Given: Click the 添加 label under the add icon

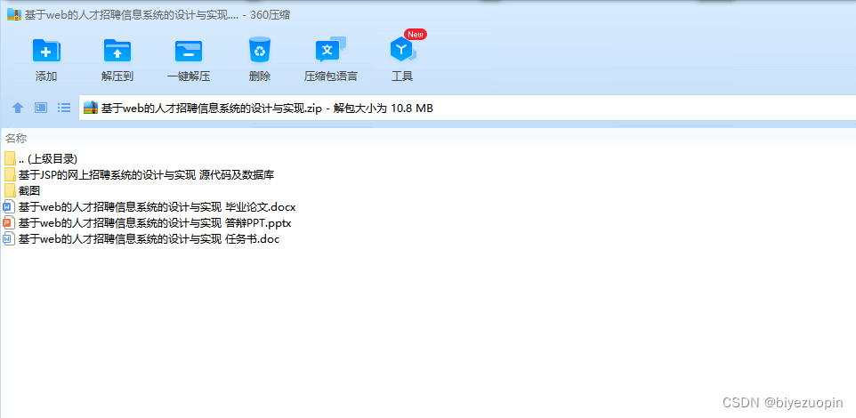Looking at the screenshot, I should pyautogui.click(x=46, y=76).
